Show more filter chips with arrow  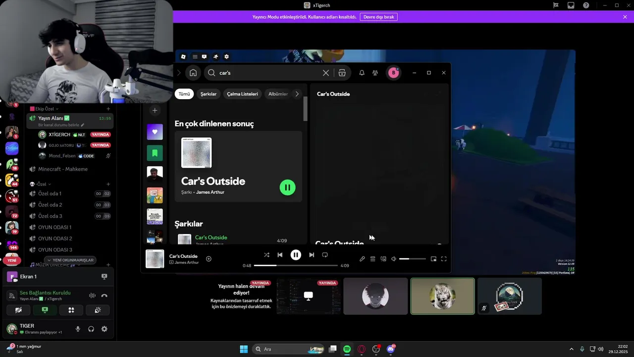point(297,94)
